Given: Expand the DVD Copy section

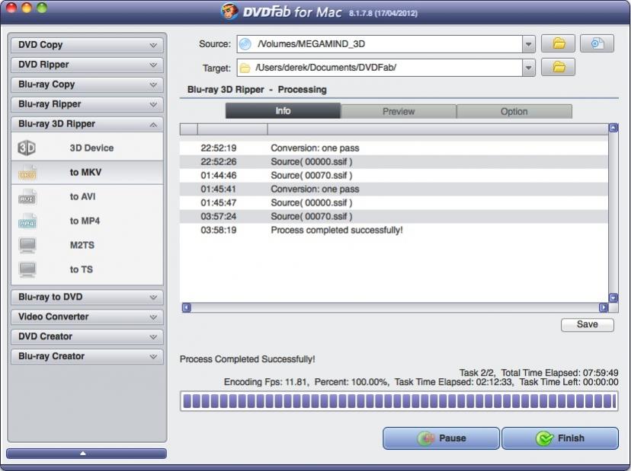Looking at the screenshot, I should [x=87, y=45].
